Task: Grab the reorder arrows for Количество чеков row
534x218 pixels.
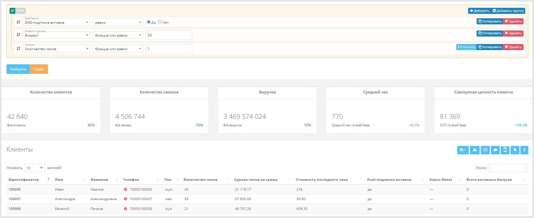Action: 18,48
